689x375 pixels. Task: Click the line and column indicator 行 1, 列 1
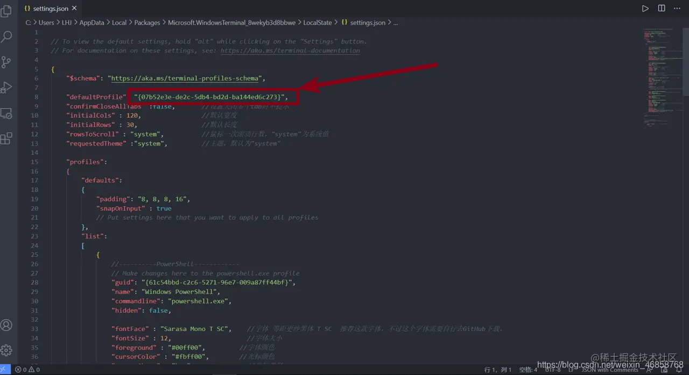498,370
